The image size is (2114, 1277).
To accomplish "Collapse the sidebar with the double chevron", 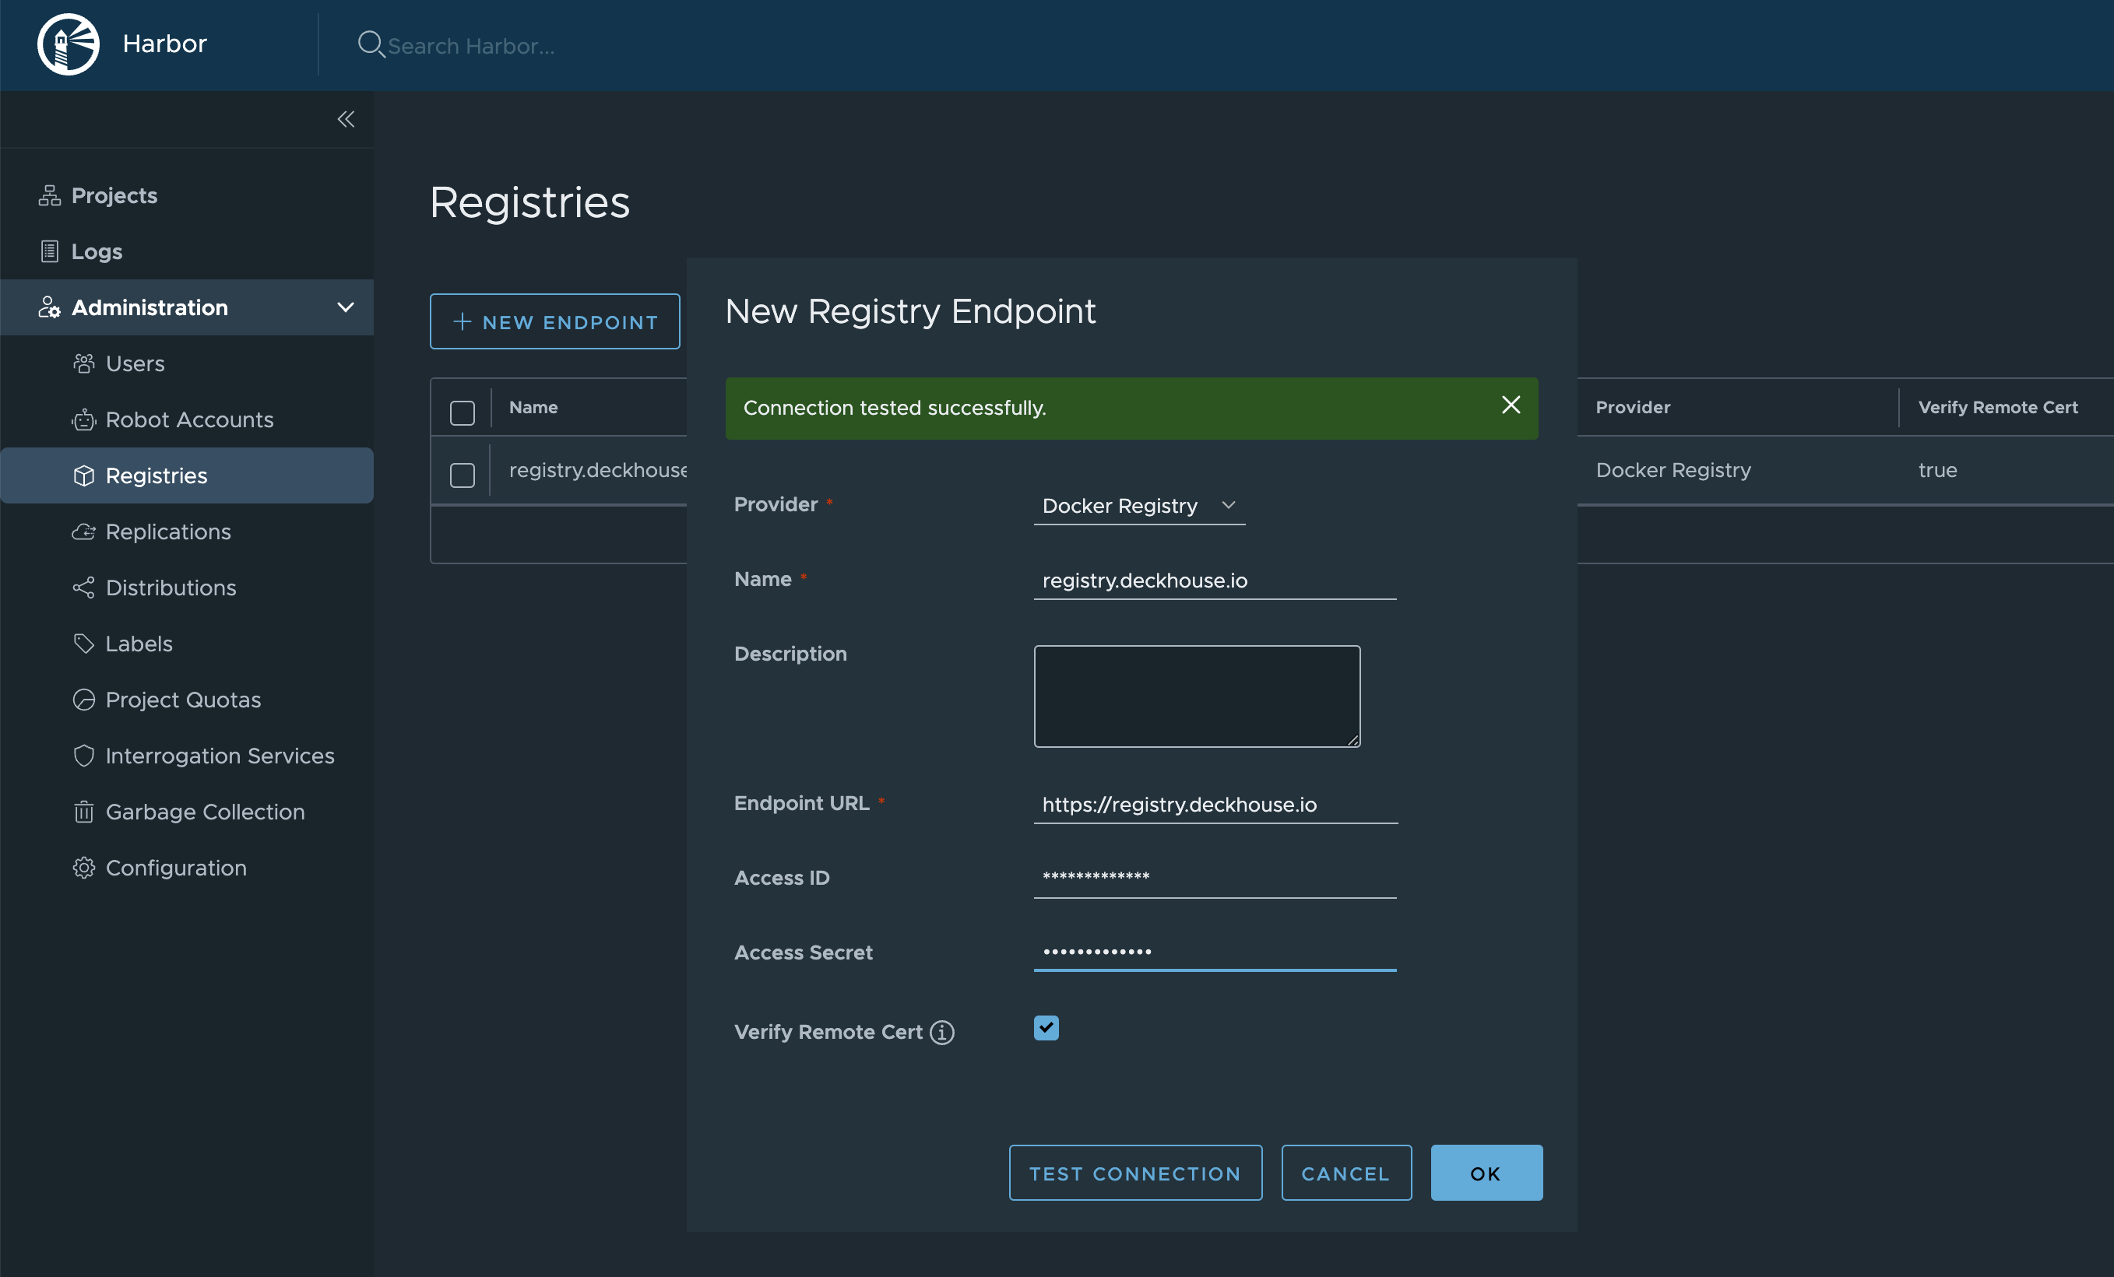I will pos(346,119).
